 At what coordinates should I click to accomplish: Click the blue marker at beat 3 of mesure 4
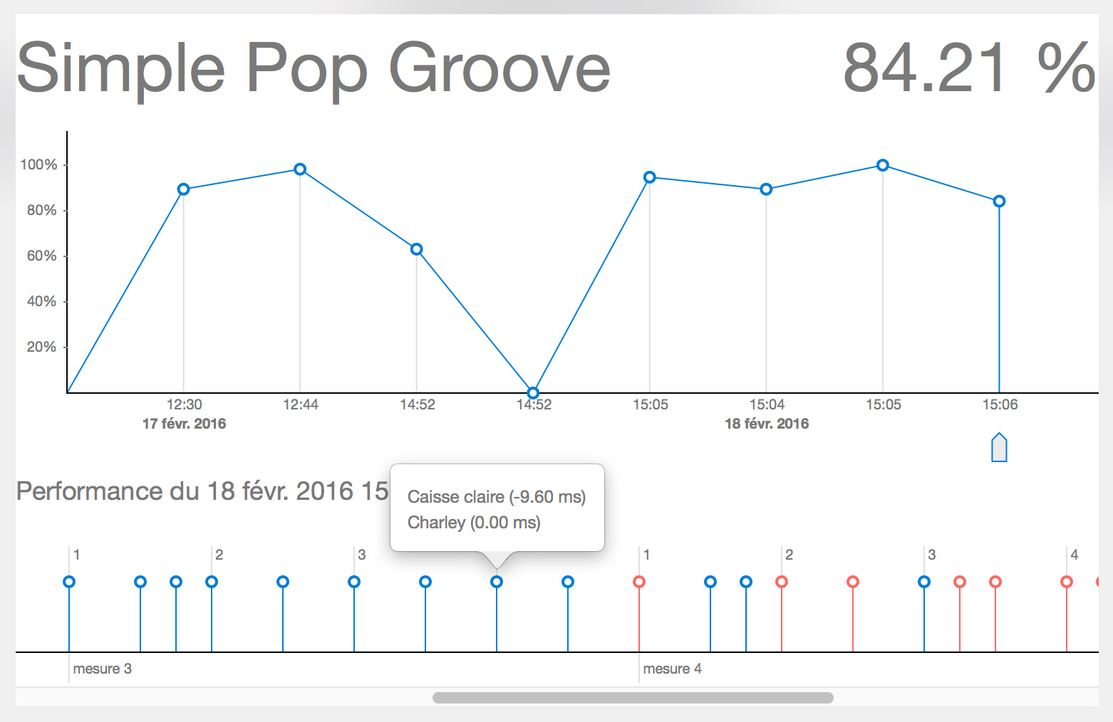click(x=923, y=581)
